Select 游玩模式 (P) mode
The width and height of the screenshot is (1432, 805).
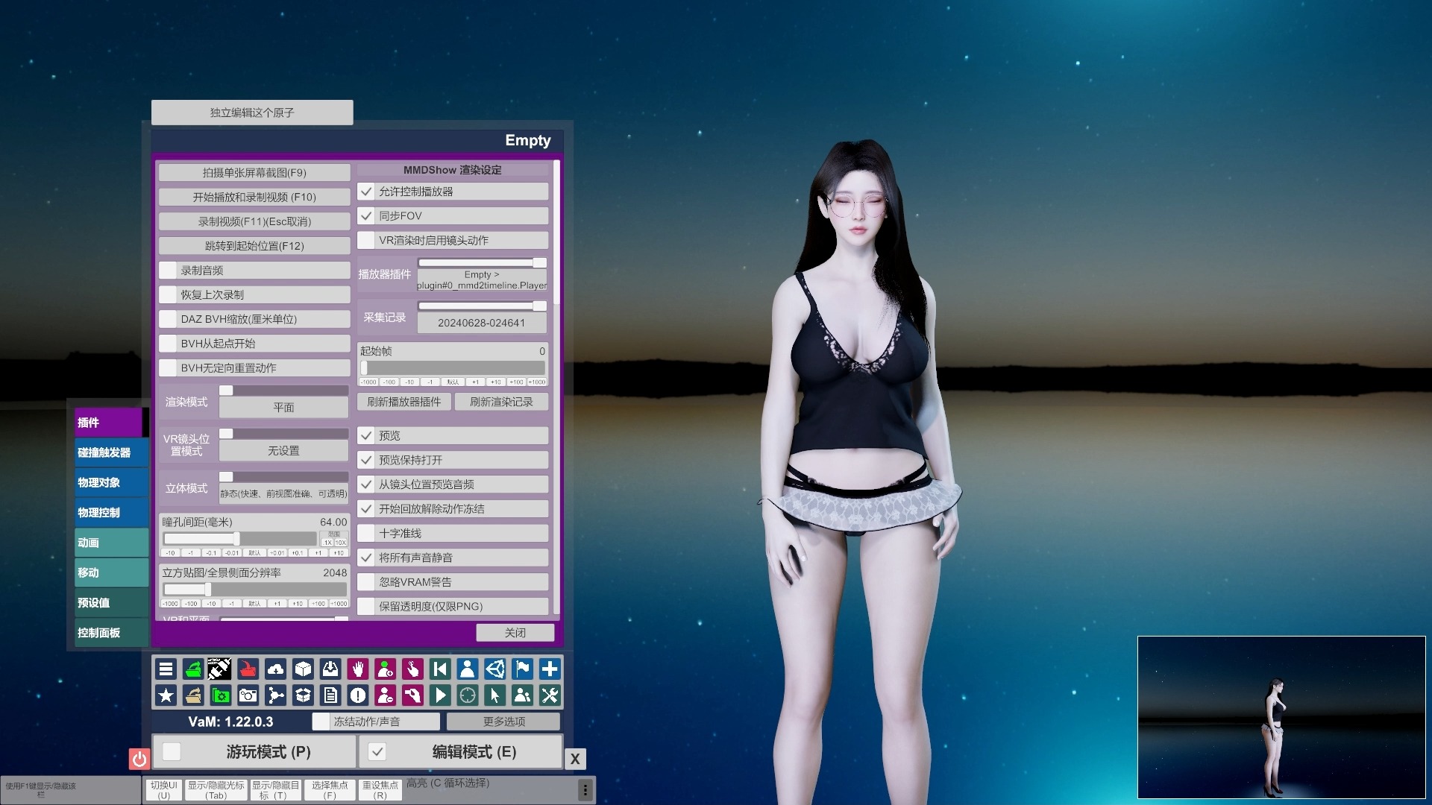point(254,751)
